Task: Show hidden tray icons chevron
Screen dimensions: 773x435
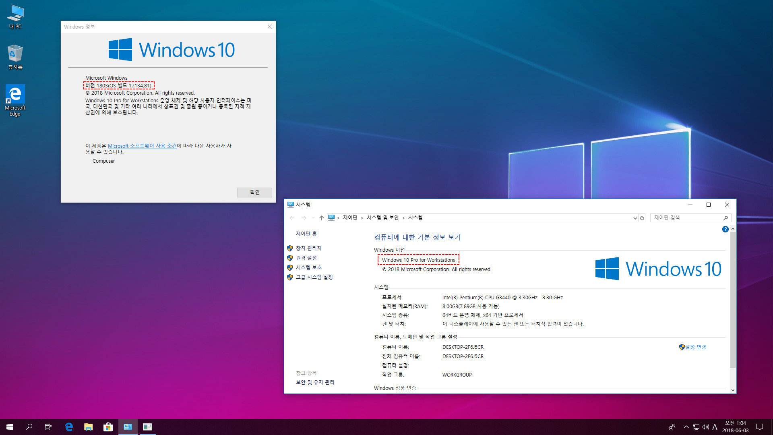Action: [x=686, y=427]
